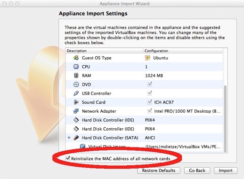Collapse the Hard Disk Controller (SATA) row
This screenshot has height=179, width=244.
(69, 138)
